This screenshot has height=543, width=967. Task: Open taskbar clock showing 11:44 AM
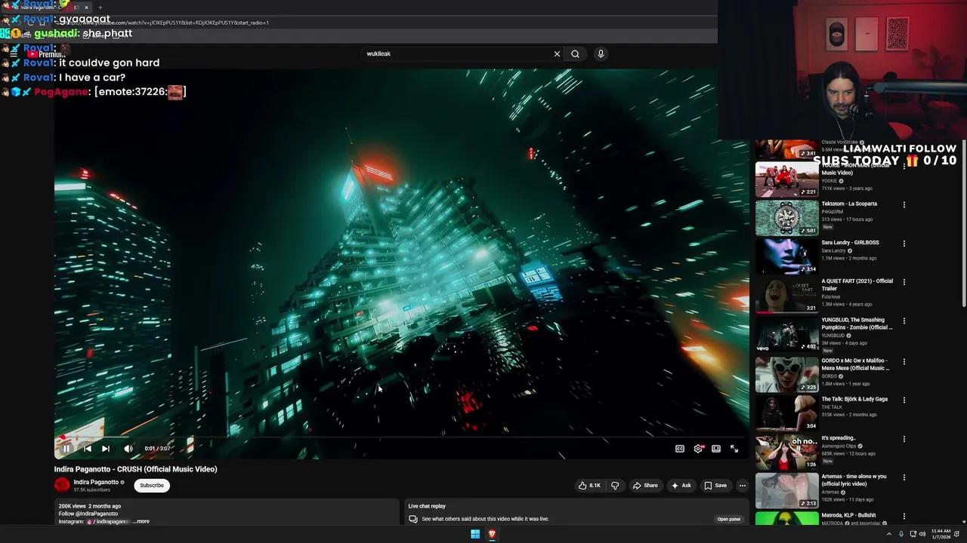click(x=941, y=534)
